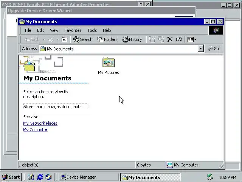Viewport: 242px width, 182px height.
Task: Click the My Documents folder banner icon
Action: [x=29, y=66]
